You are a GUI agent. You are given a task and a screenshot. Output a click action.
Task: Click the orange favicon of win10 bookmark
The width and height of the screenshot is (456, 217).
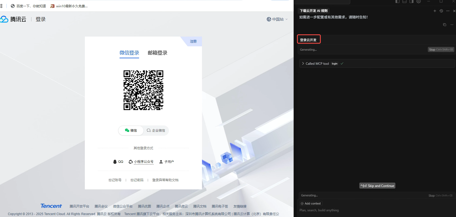(52, 6)
